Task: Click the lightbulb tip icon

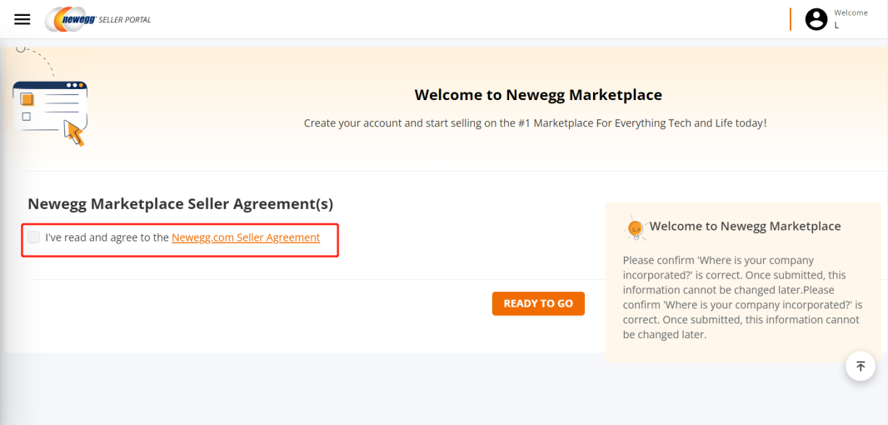Action: point(636,227)
